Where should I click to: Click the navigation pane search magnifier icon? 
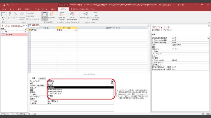tap(26, 29)
